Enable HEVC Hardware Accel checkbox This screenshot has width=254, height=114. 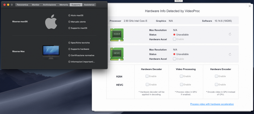(x=174, y=59)
